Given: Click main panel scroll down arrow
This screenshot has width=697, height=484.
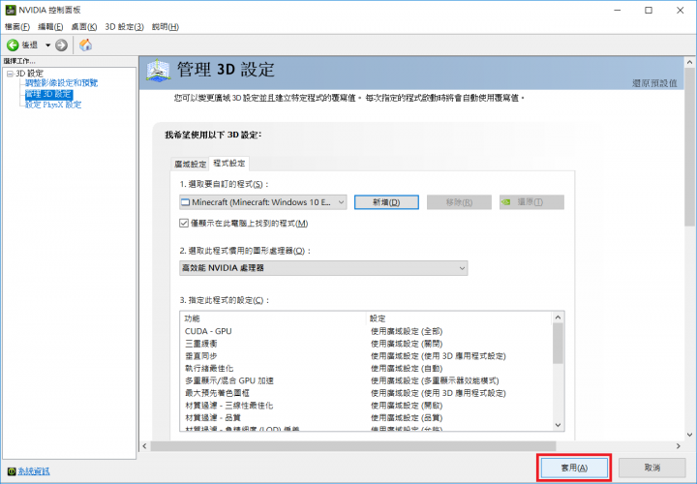Looking at the screenshot, I should click(689, 435).
